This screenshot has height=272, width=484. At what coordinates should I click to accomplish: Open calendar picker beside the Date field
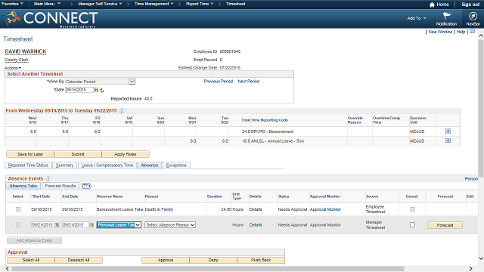[96, 90]
